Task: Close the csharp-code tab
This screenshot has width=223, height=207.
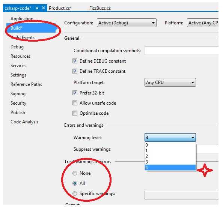Action: click(44, 8)
